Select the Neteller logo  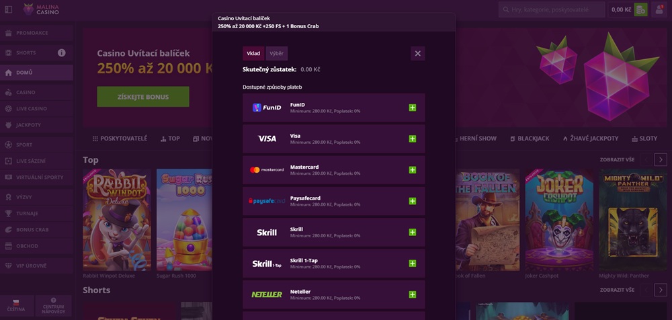tap(267, 294)
